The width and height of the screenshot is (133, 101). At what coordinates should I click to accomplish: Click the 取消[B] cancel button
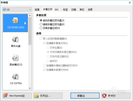(x=116, y=96)
